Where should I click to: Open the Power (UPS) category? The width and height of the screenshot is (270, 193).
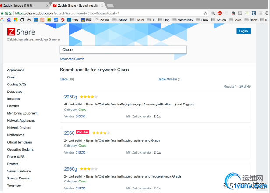click(16, 157)
